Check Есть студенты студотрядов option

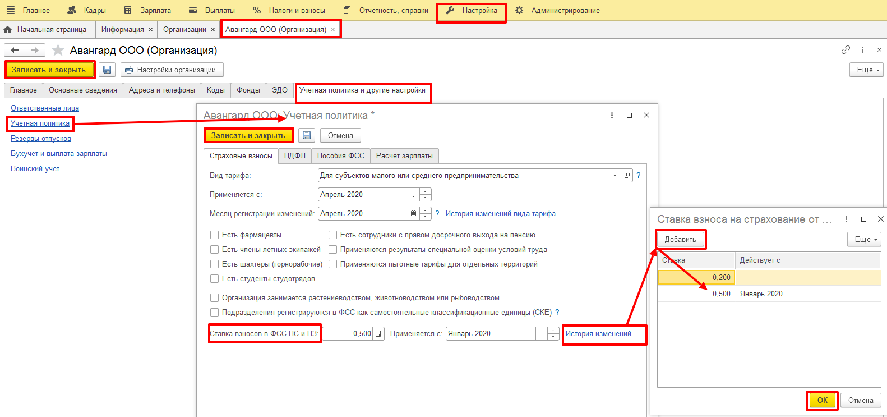214,279
